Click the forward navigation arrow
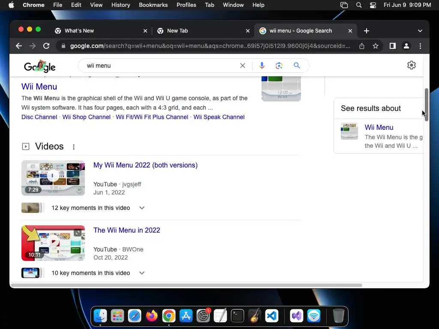Image resolution: width=439 pixels, height=329 pixels. (x=33, y=46)
